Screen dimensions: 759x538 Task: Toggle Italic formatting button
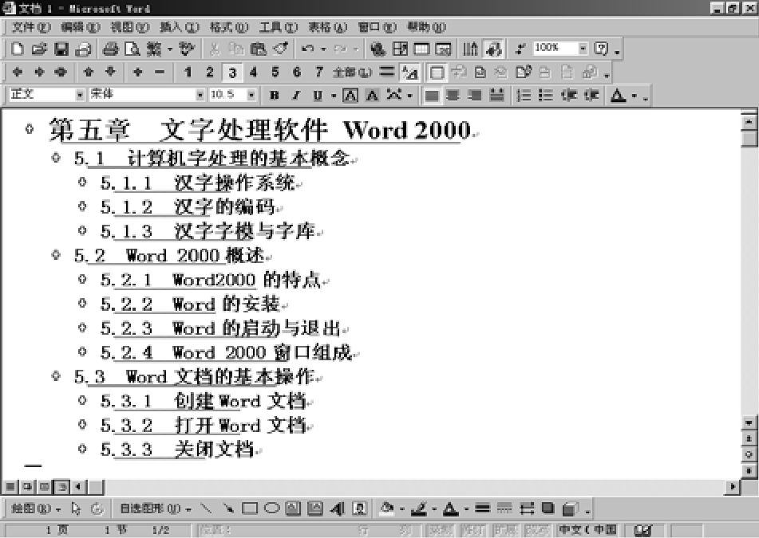click(x=296, y=95)
